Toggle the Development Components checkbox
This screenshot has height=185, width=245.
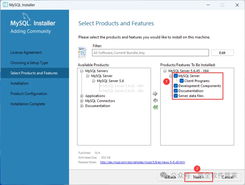click(x=176, y=86)
